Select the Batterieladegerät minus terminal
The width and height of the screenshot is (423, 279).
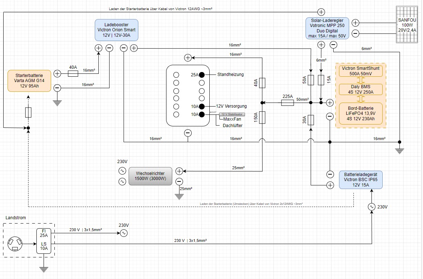pyautogui.click(x=330, y=174)
